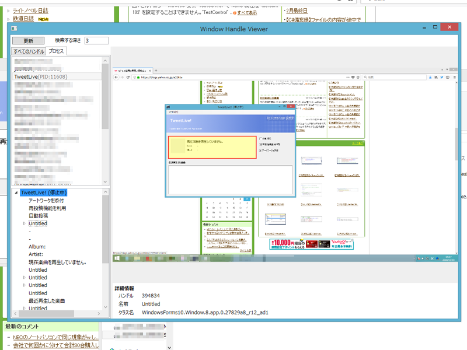Screen dimensions: 467x350
Task: Click the process list scroll-down arrow
Action: tap(105, 181)
